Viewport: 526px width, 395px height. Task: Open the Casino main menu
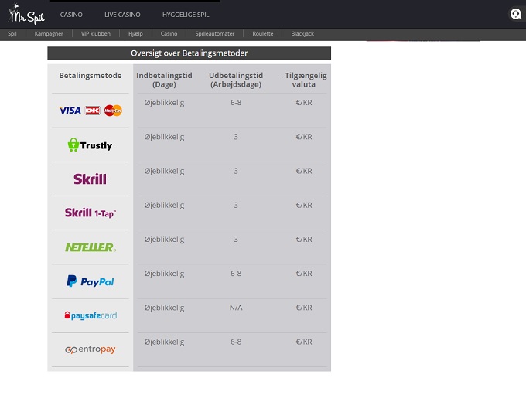(71, 15)
